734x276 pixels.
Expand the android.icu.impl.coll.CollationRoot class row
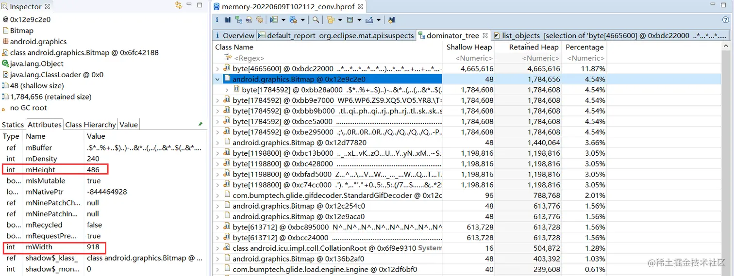(x=217, y=248)
